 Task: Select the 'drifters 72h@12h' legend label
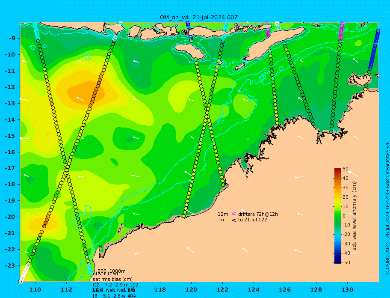(258, 214)
